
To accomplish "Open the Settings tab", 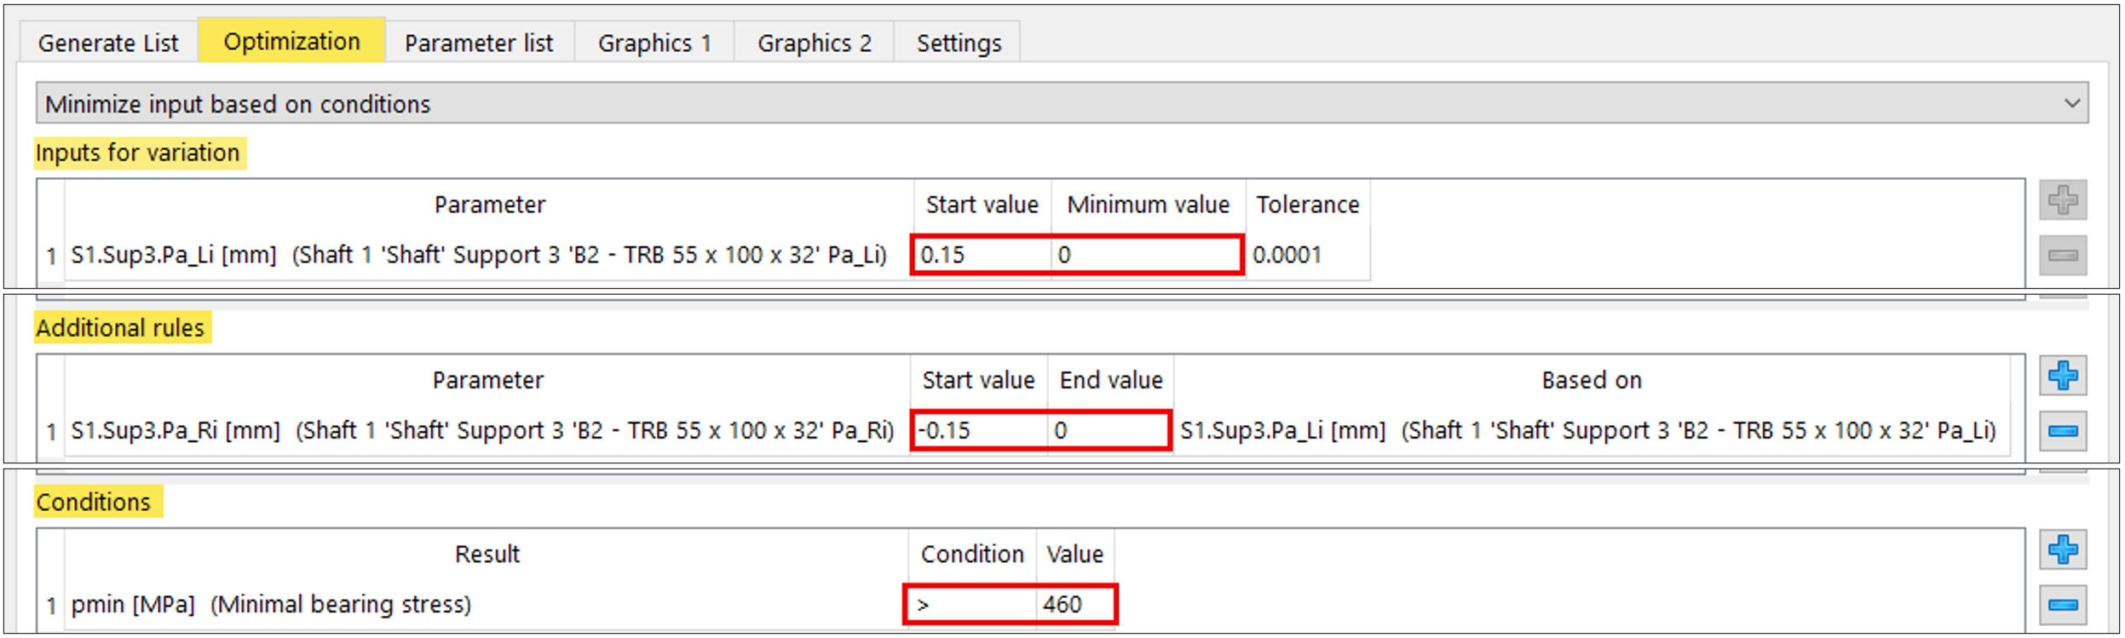I will [x=959, y=43].
